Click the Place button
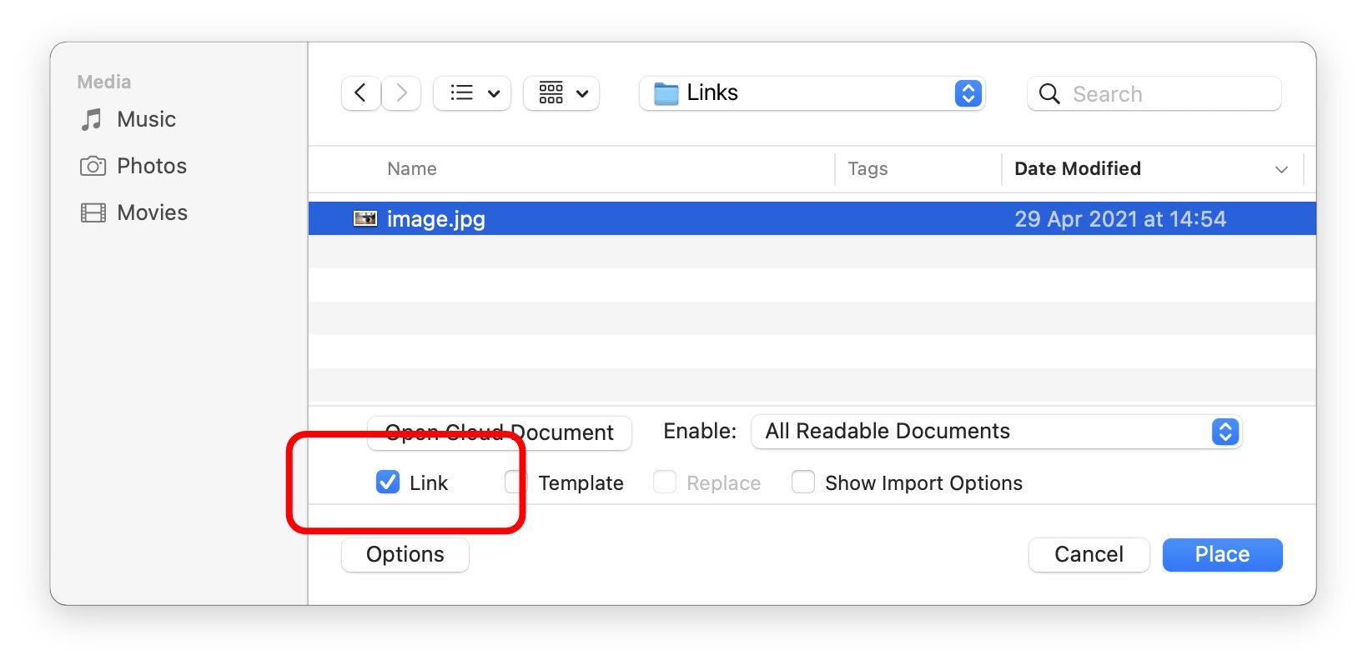 pos(1222,555)
